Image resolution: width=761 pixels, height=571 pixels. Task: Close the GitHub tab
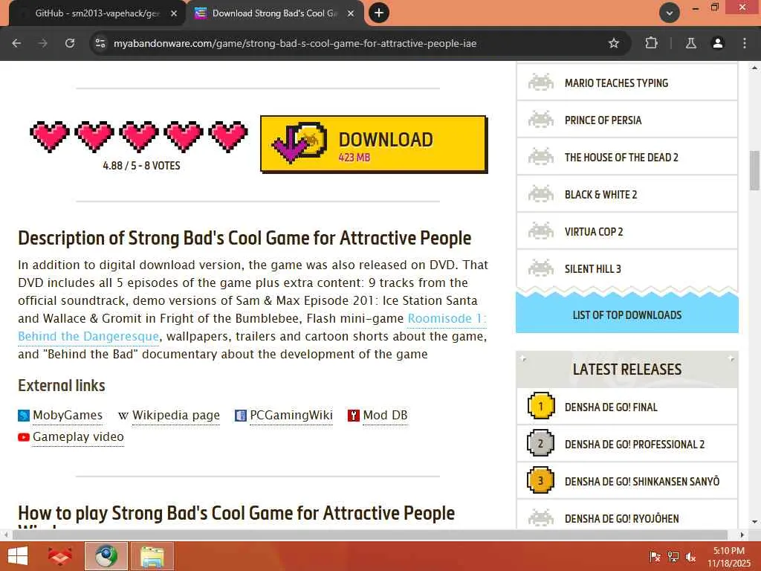click(x=174, y=13)
